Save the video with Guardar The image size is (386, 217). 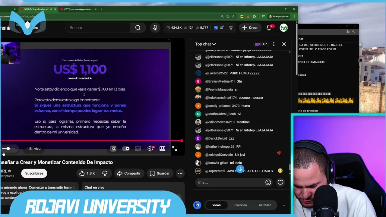160,173
